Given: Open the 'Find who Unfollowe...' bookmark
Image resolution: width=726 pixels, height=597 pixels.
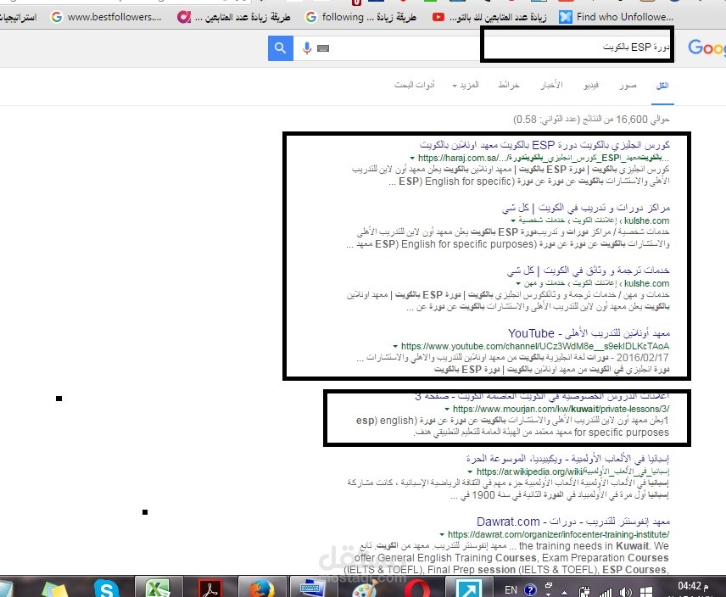Looking at the screenshot, I should click(617, 17).
